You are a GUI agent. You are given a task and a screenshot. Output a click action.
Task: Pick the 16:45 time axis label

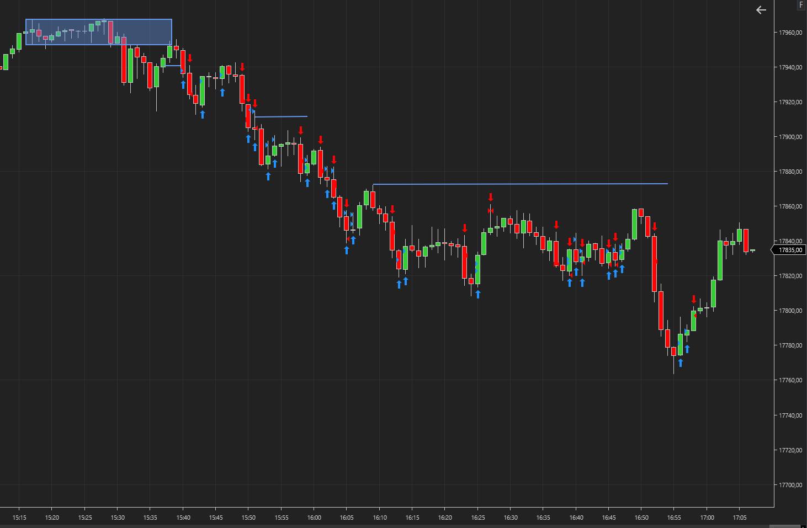click(x=609, y=518)
